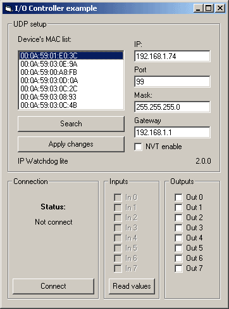This screenshot has height=309, width=229.
Task: Click the Search button
Action: (x=71, y=124)
